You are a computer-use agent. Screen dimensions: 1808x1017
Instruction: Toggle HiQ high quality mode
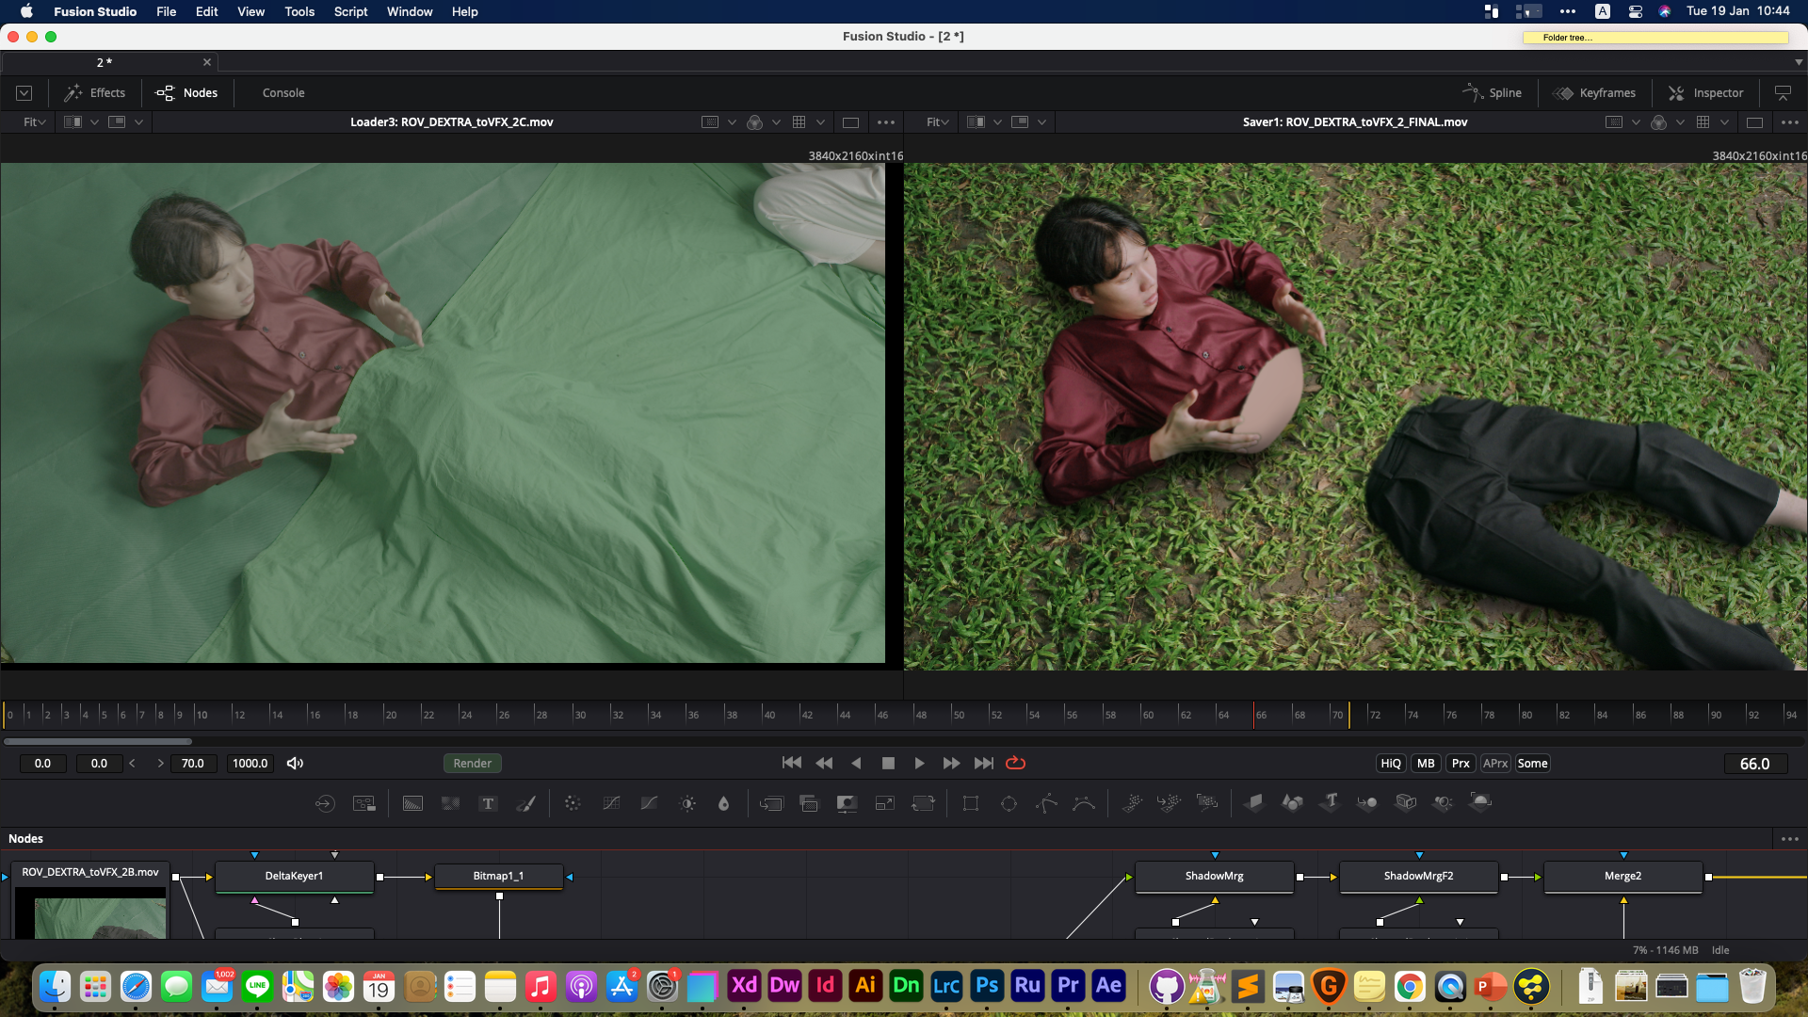[1391, 764]
